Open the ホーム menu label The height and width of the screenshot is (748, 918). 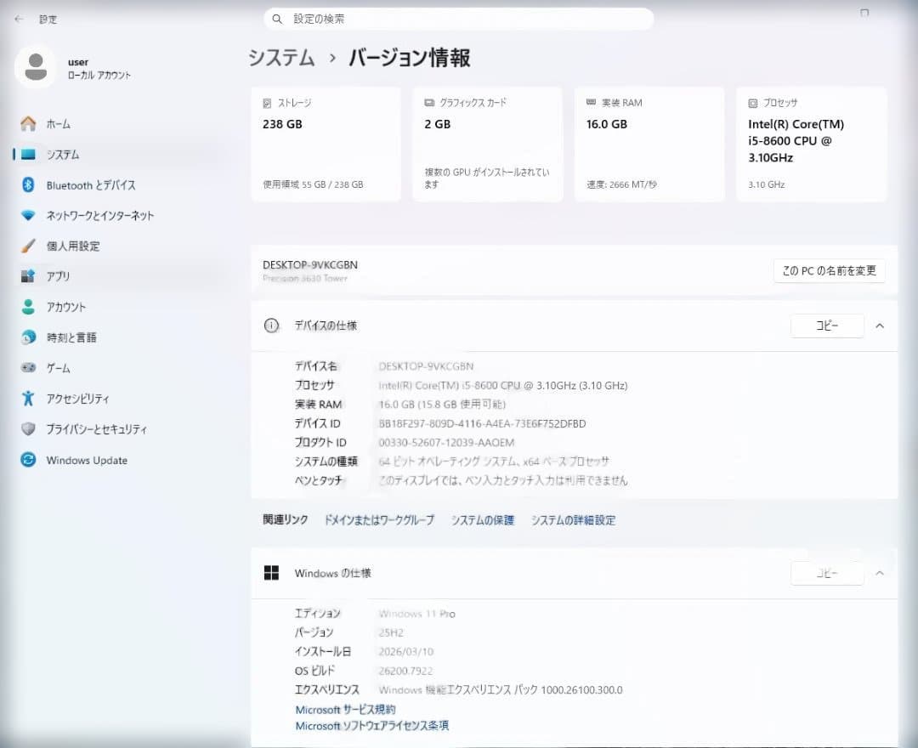pos(59,123)
